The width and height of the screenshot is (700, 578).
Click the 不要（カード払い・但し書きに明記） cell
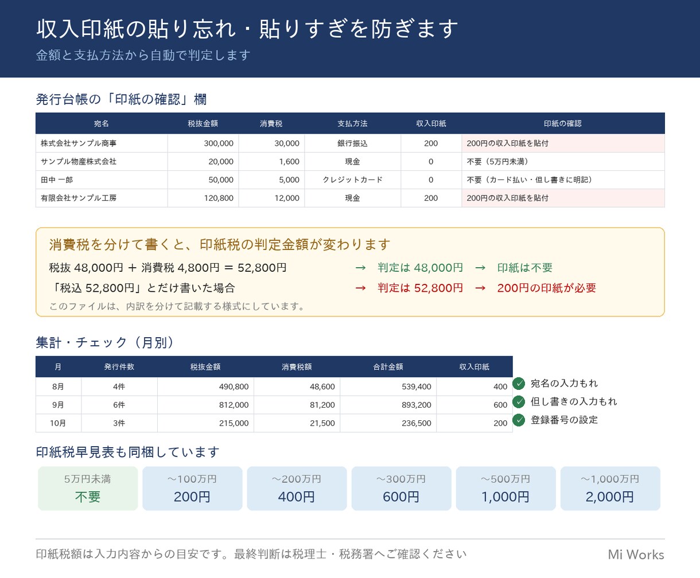tap(563, 179)
